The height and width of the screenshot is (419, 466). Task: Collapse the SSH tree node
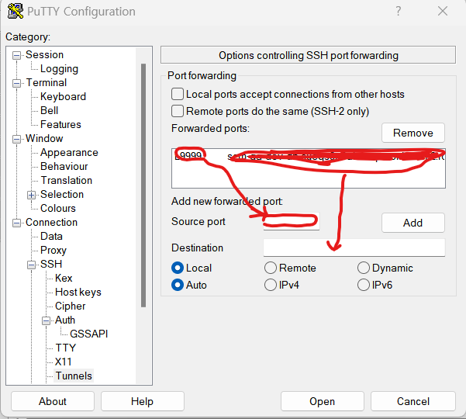[31, 265]
